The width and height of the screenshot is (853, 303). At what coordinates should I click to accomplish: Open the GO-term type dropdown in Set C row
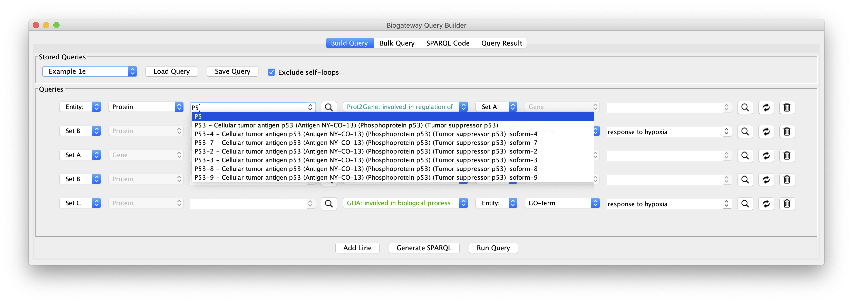pyautogui.click(x=562, y=203)
